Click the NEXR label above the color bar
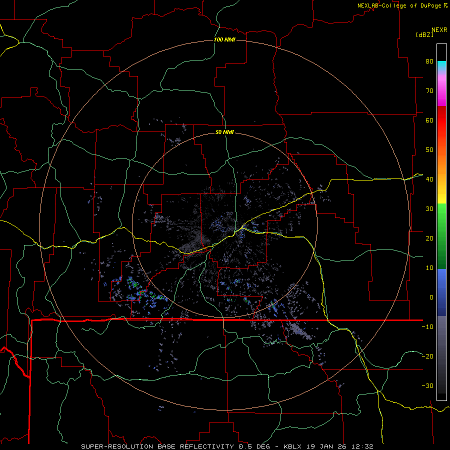The height and width of the screenshot is (450, 450). tap(439, 30)
